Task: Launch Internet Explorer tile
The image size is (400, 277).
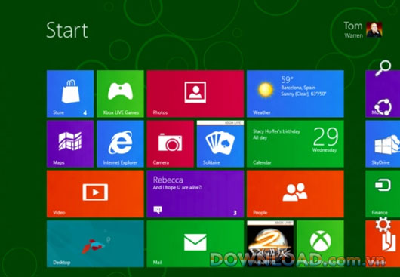Action: (x=120, y=143)
